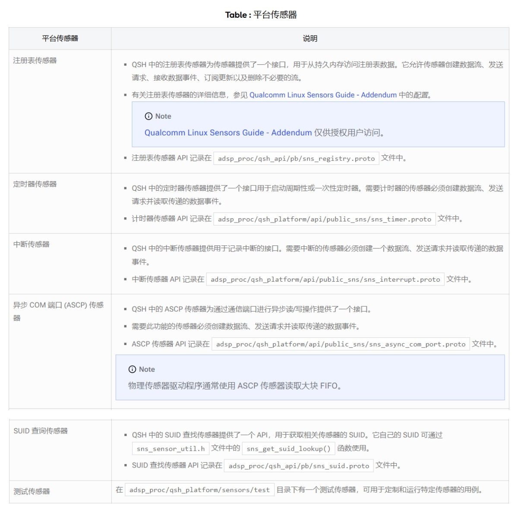Click the 平台传感器 column header
Image resolution: width=518 pixels, height=518 pixels.
(60, 38)
